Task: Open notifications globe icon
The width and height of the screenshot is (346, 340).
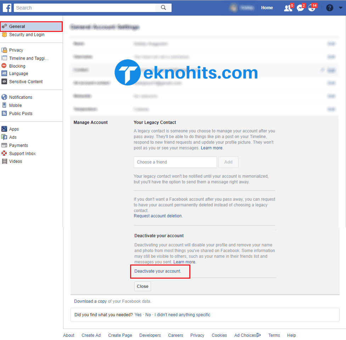Action: pos(312,8)
